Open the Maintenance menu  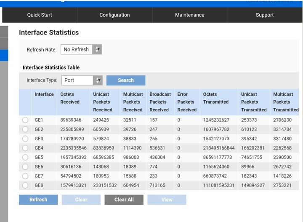[189, 15]
